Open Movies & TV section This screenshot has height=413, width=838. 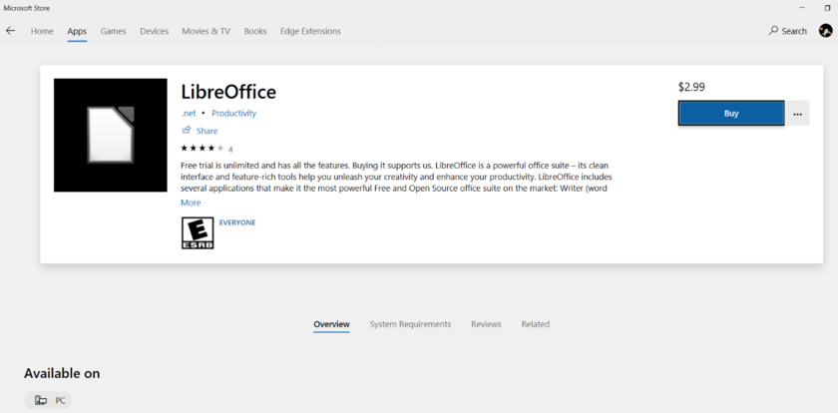[x=206, y=31]
